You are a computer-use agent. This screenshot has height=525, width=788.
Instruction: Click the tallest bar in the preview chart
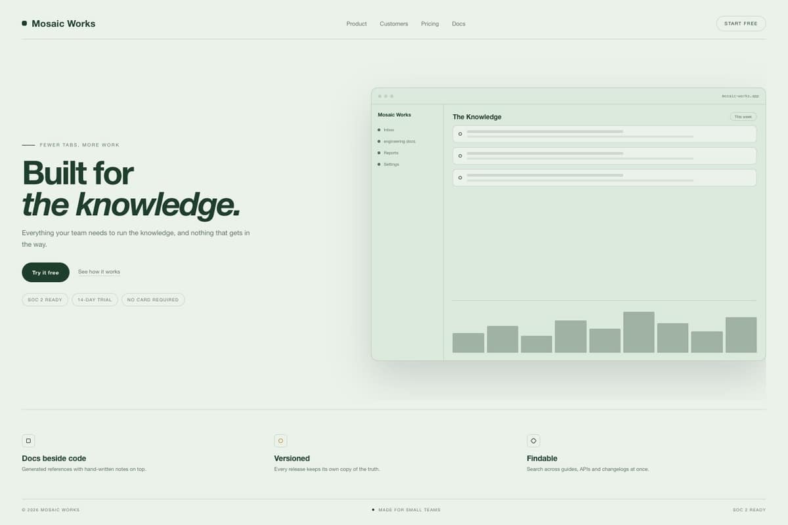[x=639, y=332]
